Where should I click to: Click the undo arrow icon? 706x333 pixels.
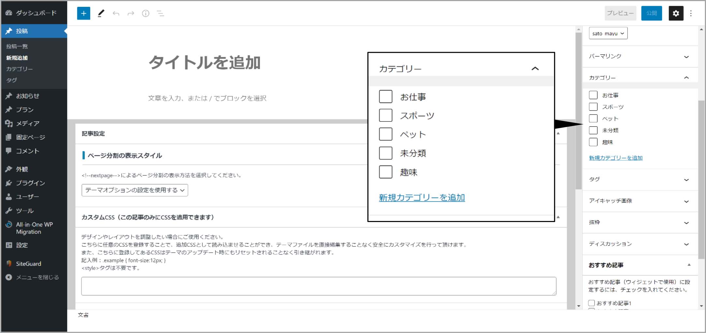[116, 13]
